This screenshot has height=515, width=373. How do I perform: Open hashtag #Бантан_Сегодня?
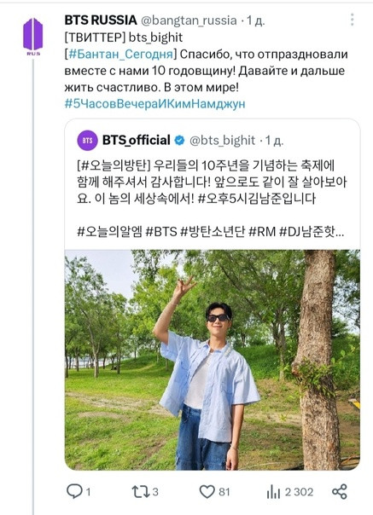120,55
